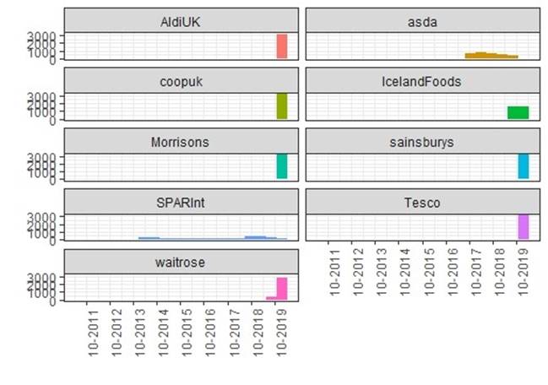This screenshot has height=385, width=548.
Task: Click the Morrisons facet label
Action: click(181, 142)
